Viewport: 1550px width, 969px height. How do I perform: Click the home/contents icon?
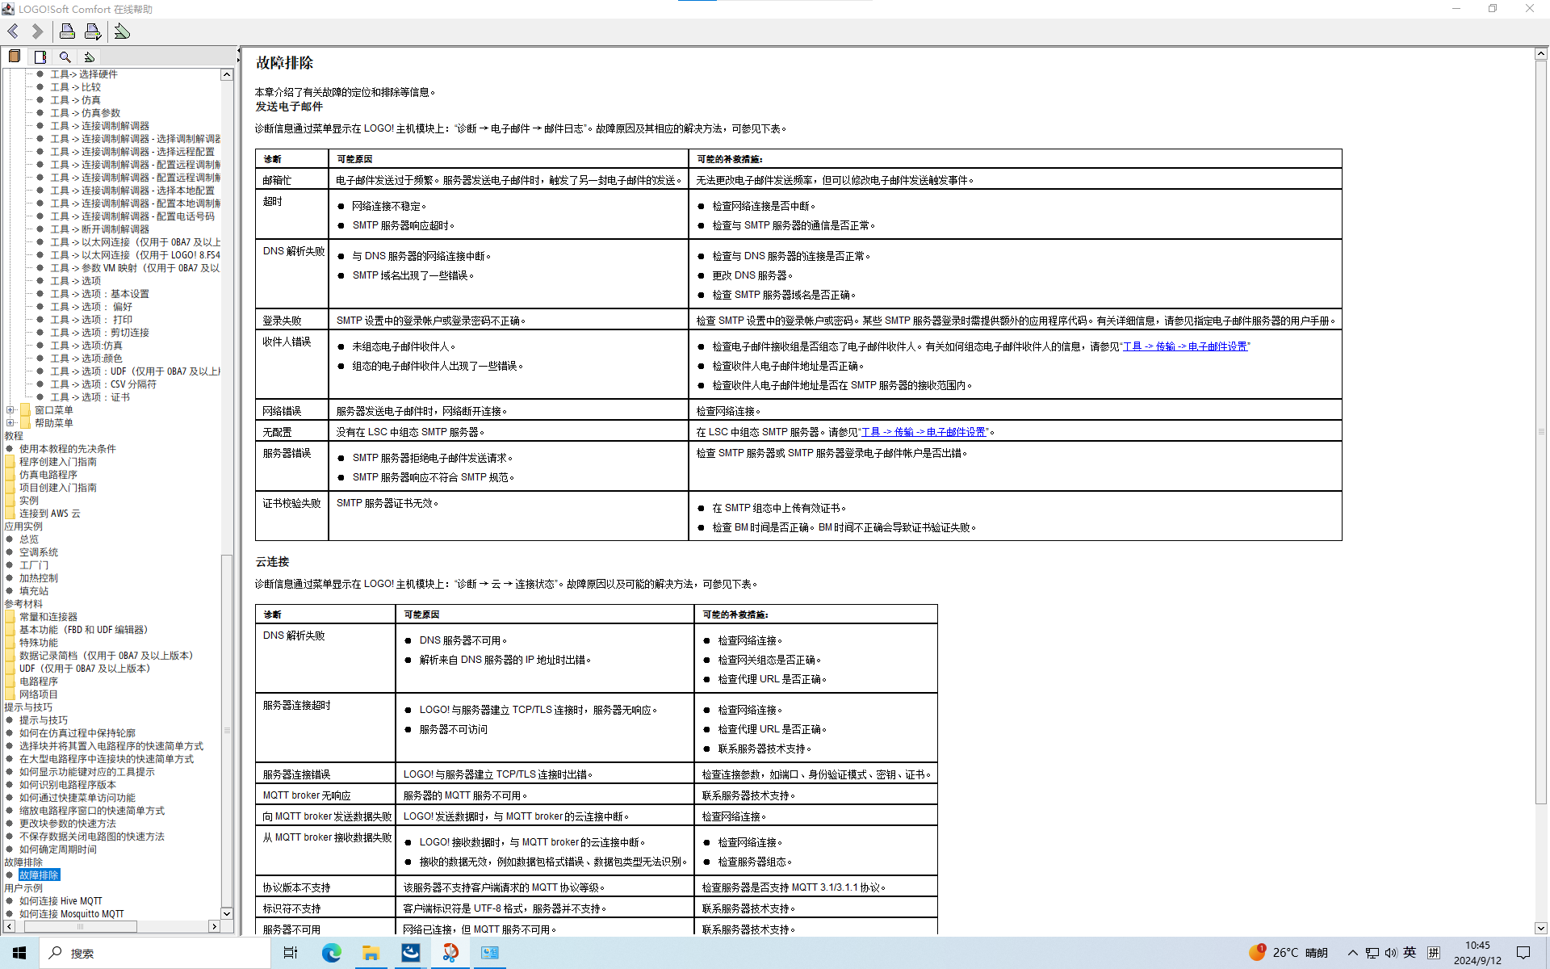tap(14, 56)
